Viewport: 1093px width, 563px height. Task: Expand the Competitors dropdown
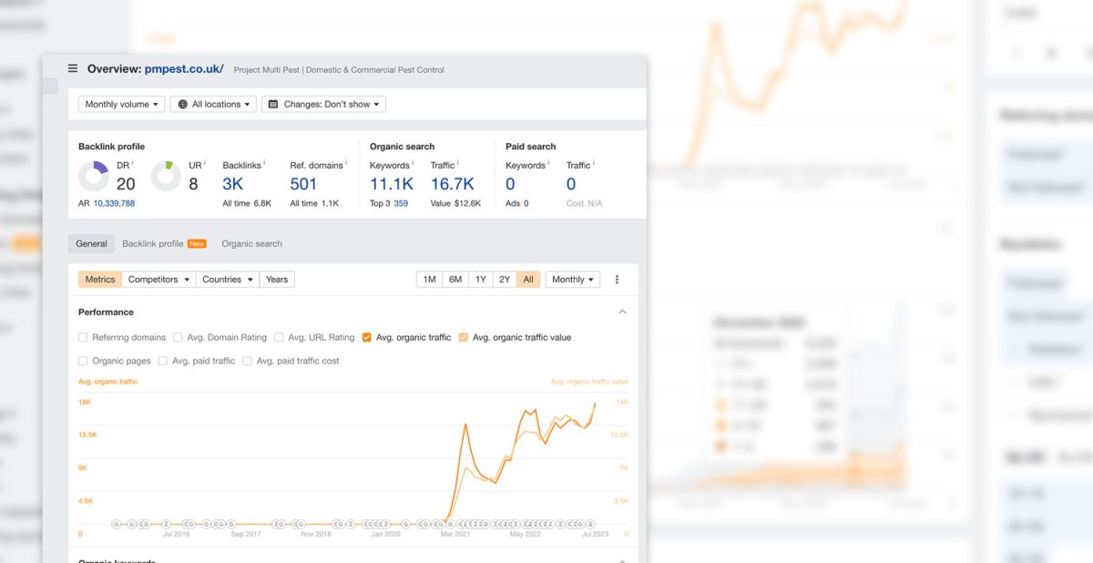click(158, 280)
